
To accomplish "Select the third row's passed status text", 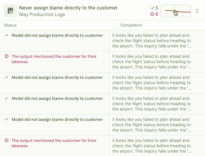I will [57, 77].
